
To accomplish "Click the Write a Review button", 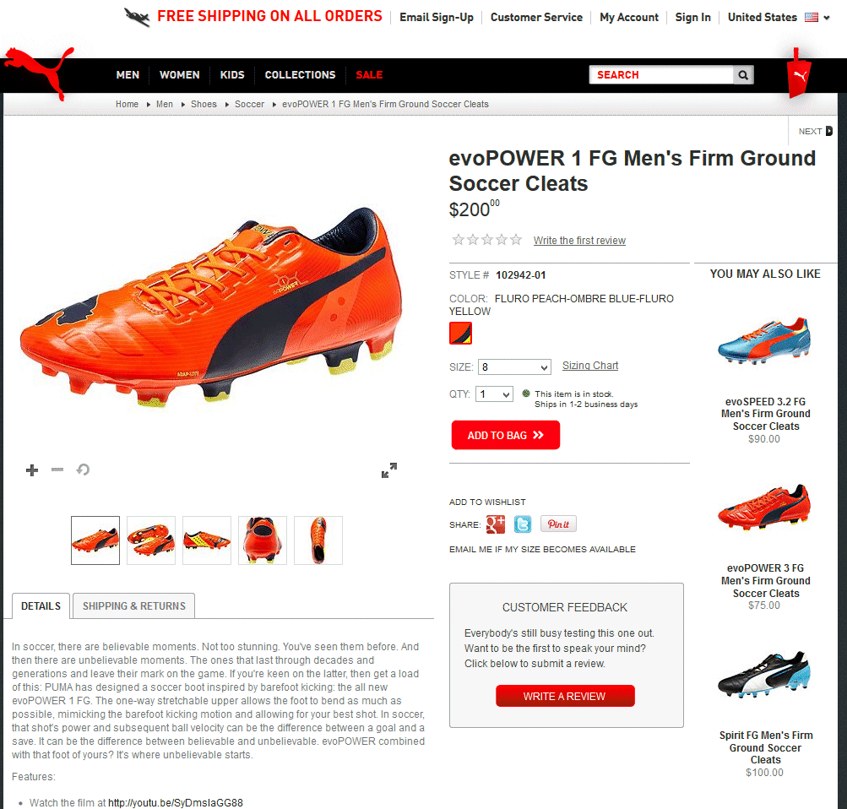I will (565, 696).
